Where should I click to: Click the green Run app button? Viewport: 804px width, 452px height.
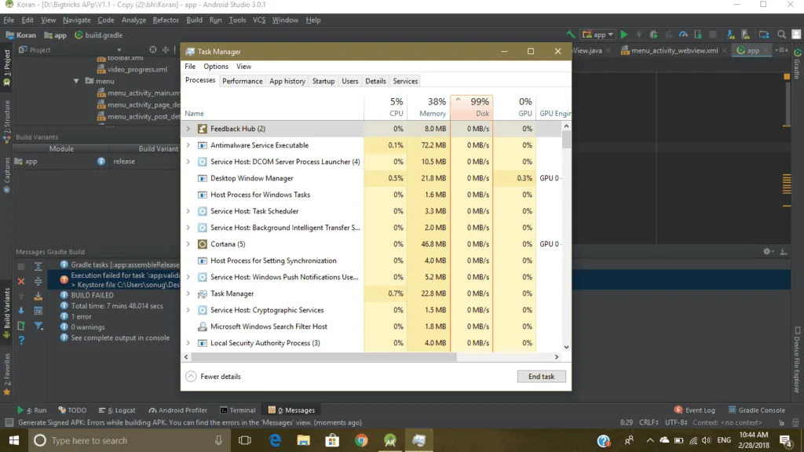[624, 35]
